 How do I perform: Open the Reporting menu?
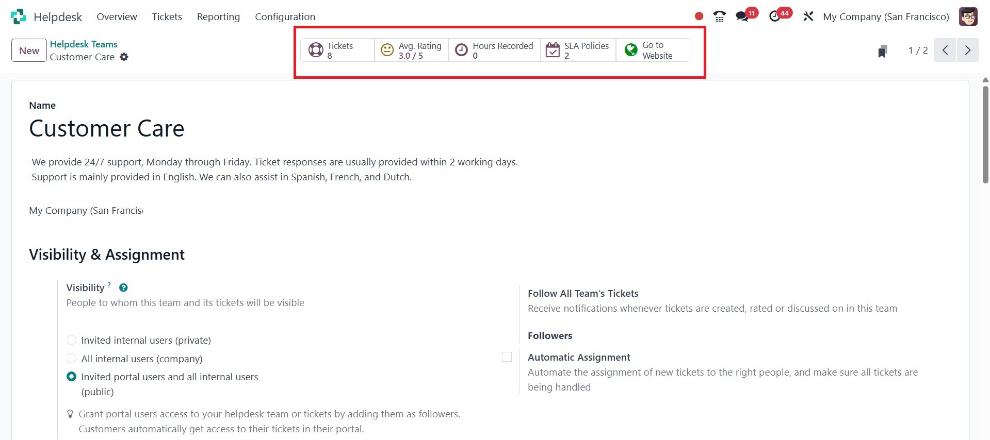pos(218,16)
